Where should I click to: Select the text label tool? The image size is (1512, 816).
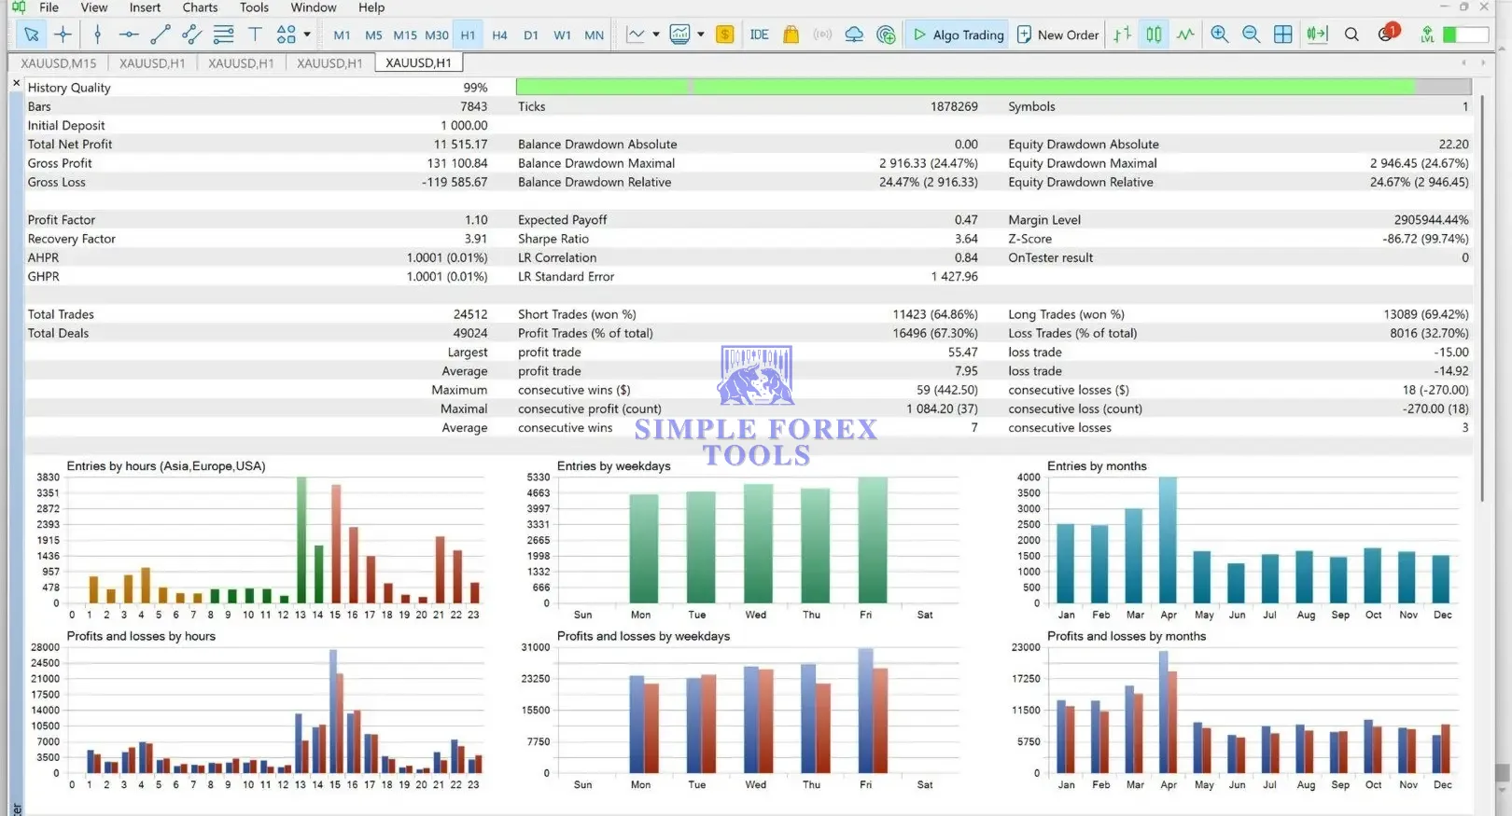click(255, 35)
